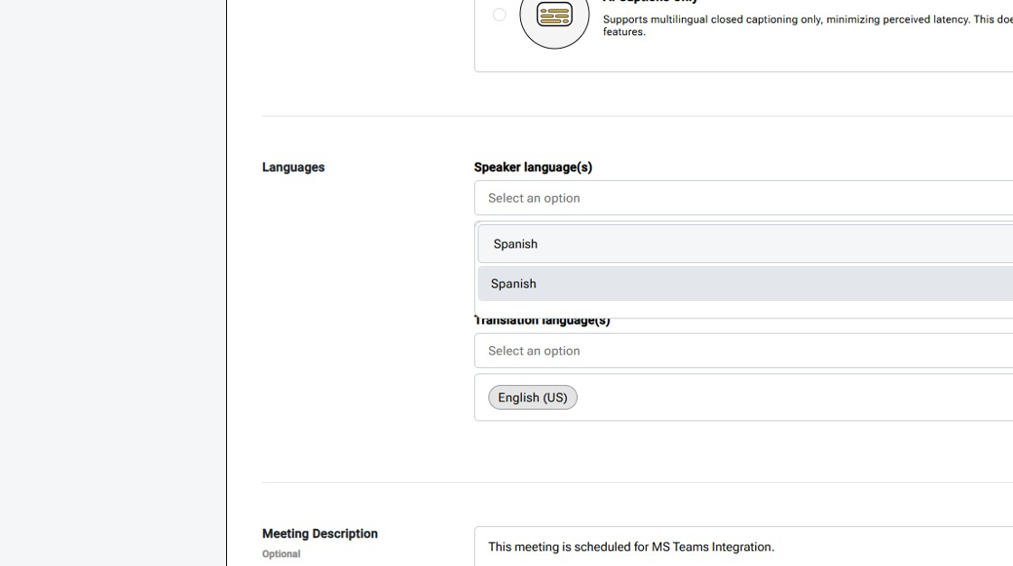Click the Speaker language(s) heading
The width and height of the screenshot is (1013, 566).
[x=533, y=167]
